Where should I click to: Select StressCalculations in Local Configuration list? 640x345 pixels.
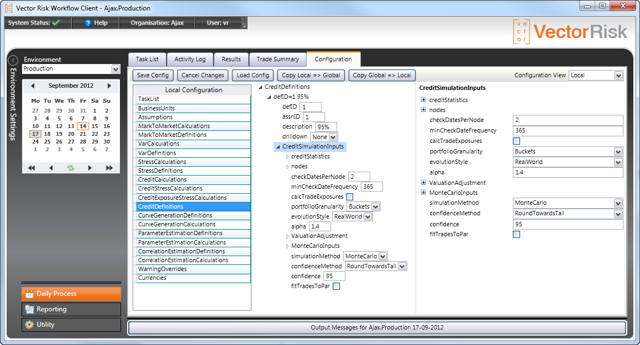click(193, 162)
